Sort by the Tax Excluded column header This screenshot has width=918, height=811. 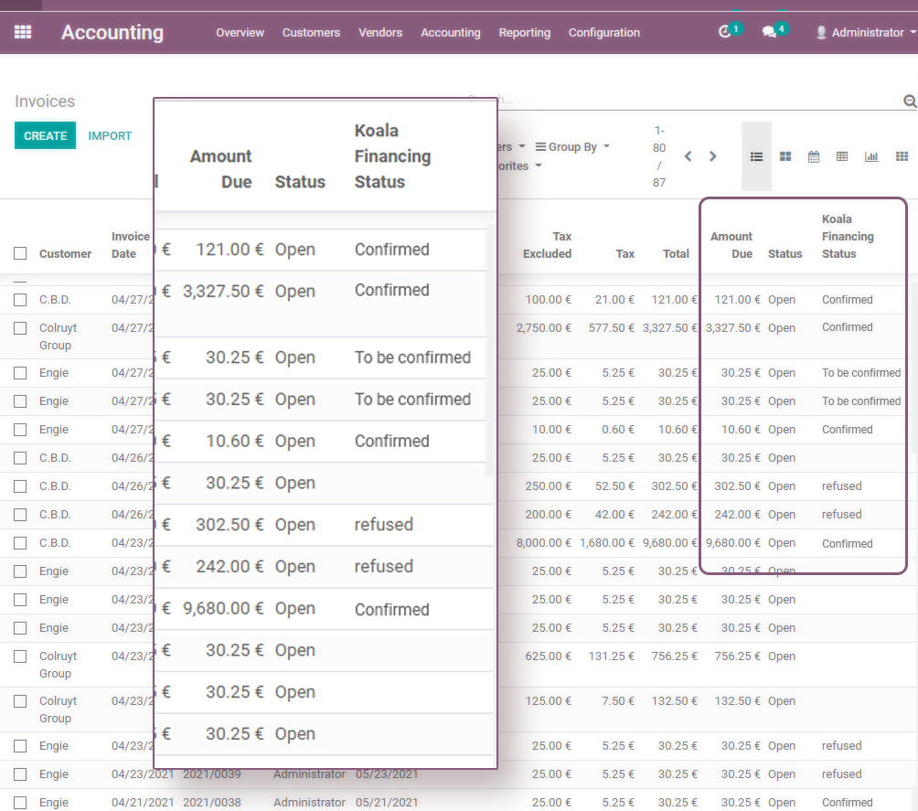[547, 245]
